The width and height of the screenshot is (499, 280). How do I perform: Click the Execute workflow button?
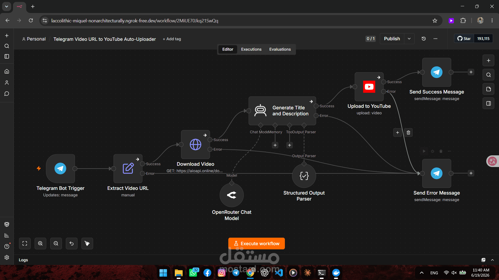pyautogui.click(x=257, y=244)
